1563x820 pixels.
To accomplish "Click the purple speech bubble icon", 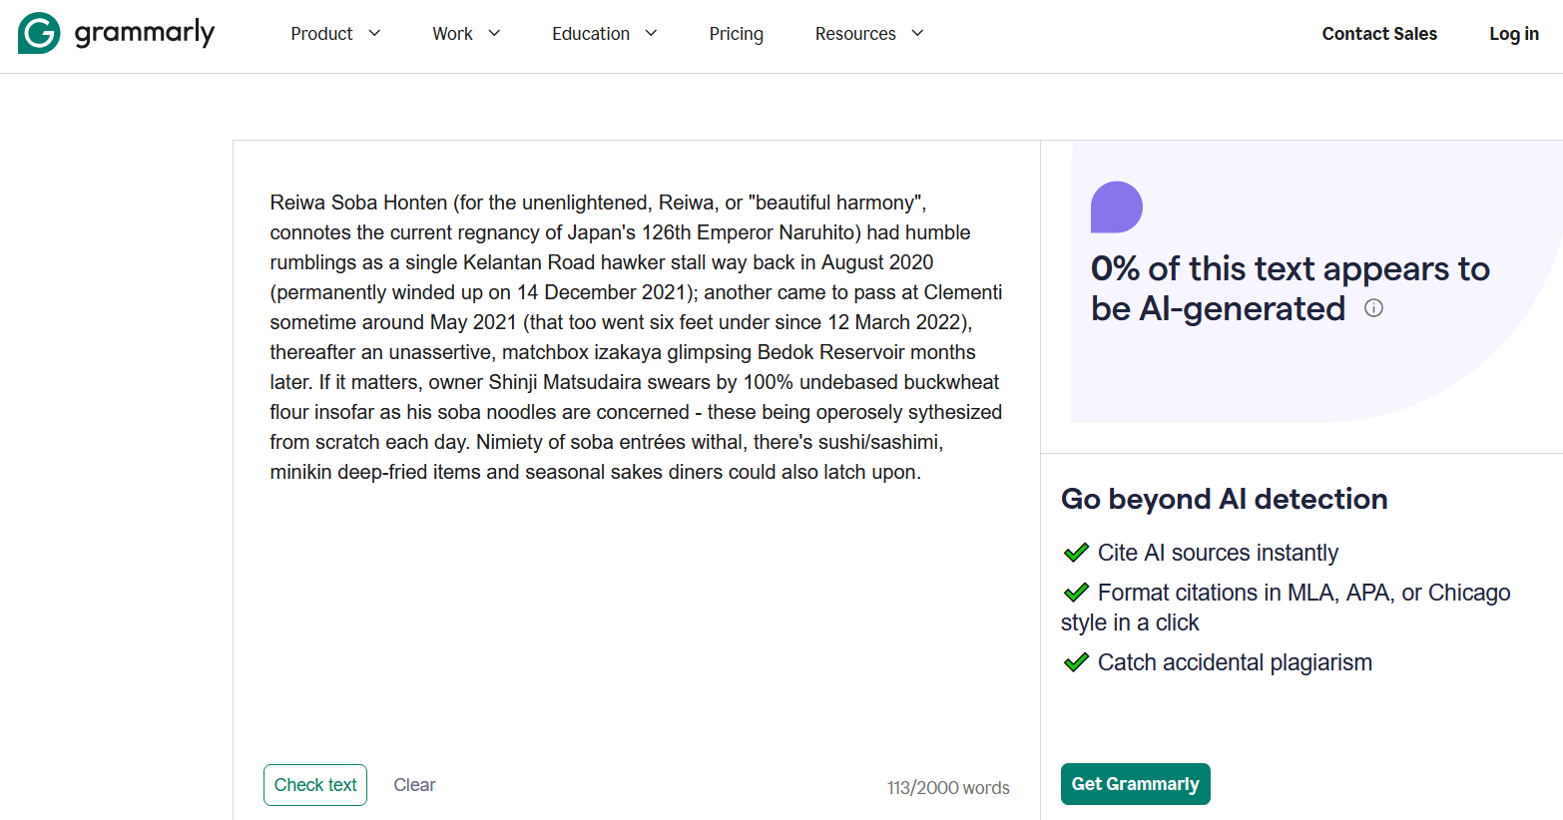I will pos(1117,206).
